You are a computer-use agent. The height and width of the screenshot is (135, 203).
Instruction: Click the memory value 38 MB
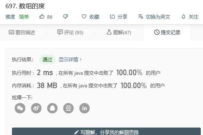47,86
